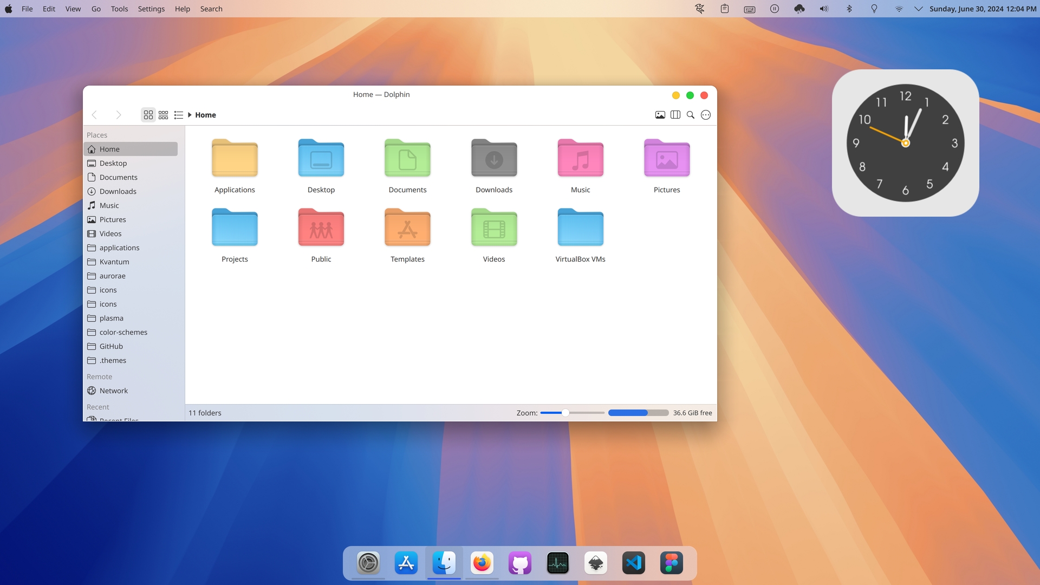Click the analog clock widget
Image resolution: width=1040 pixels, height=585 pixels.
(x=905, y=143)
